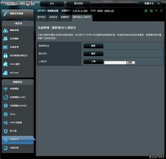
Task: Click the AiCloud cloud icon
Action: [5, 73]
